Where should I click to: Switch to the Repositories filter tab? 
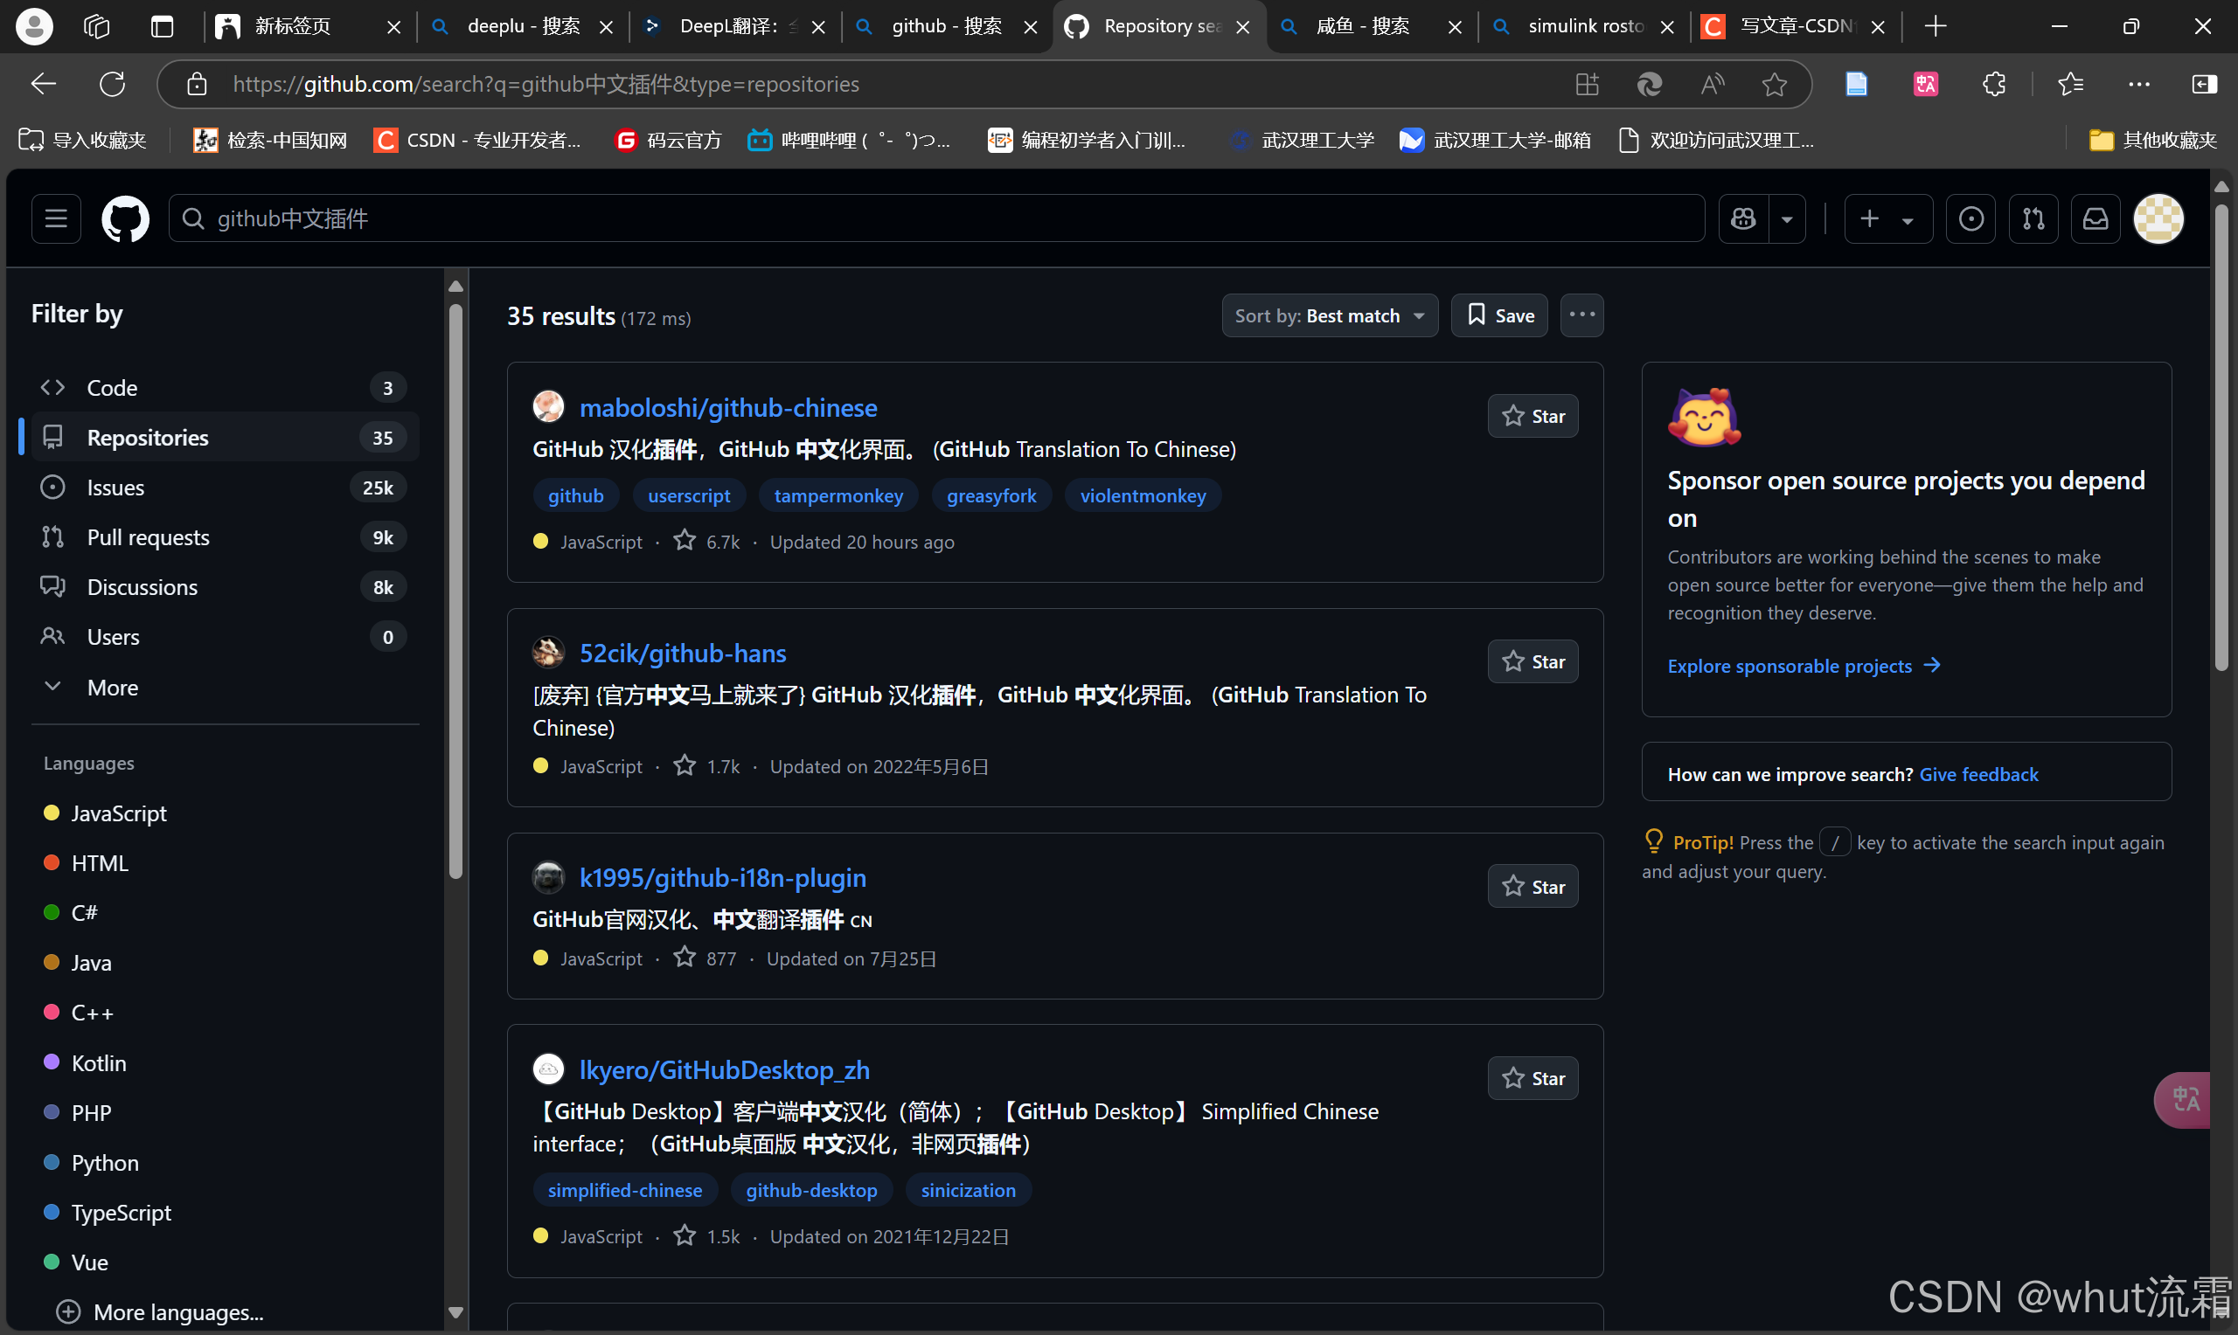coord(147,437)
